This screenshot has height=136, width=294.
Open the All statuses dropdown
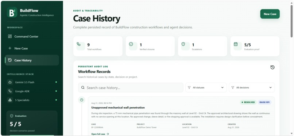(x=206, y=88)
